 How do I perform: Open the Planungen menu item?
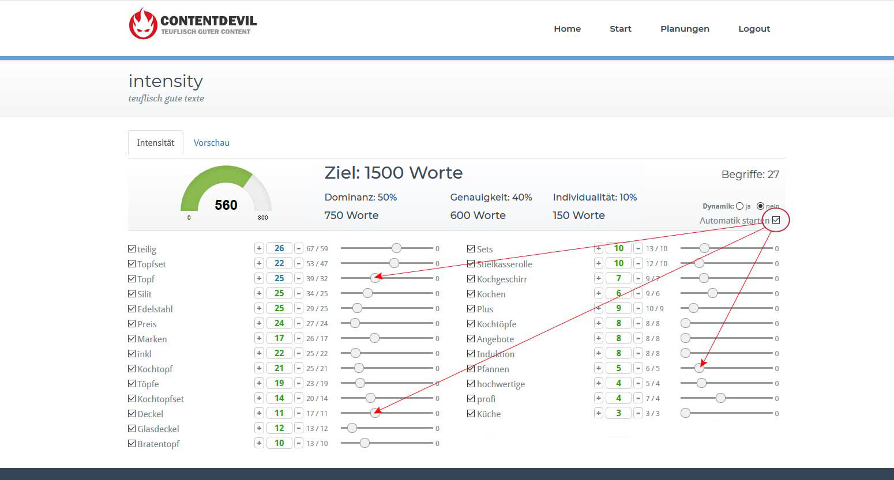click(x=685, y=29)
